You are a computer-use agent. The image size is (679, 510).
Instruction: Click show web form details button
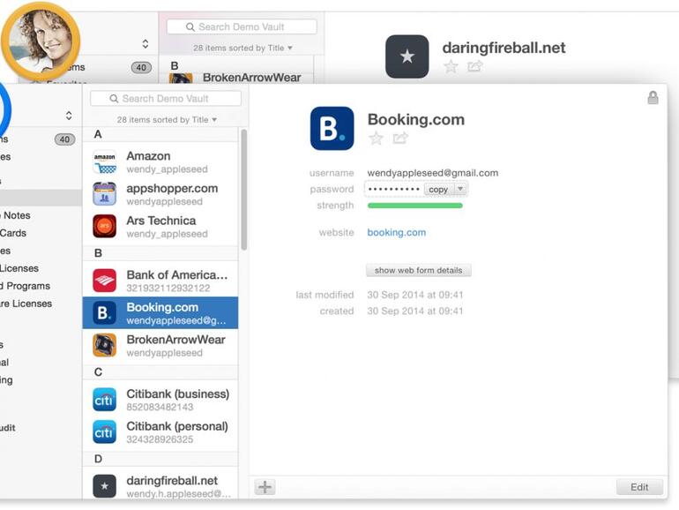418,270
